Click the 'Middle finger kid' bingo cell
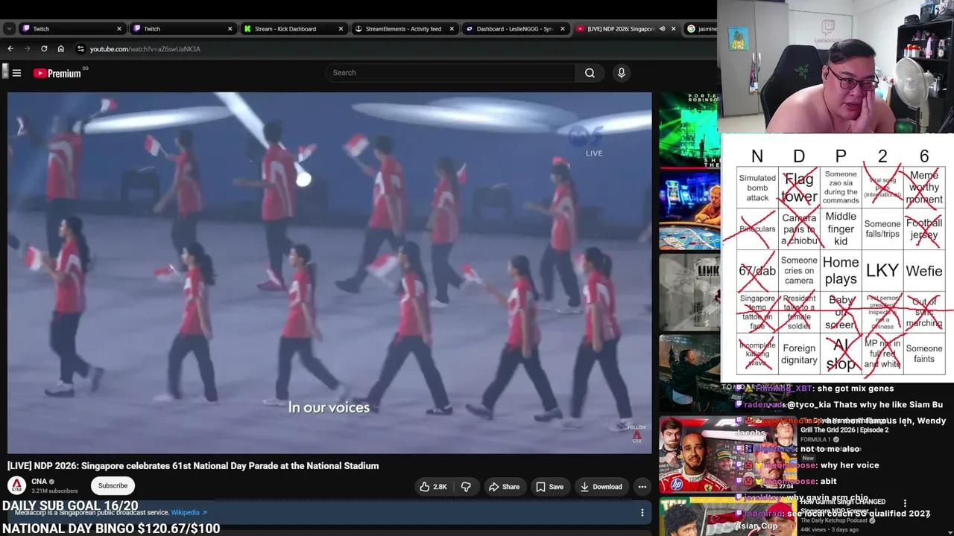The width and height of the screenshot is (954, 536). pos(841,229)
